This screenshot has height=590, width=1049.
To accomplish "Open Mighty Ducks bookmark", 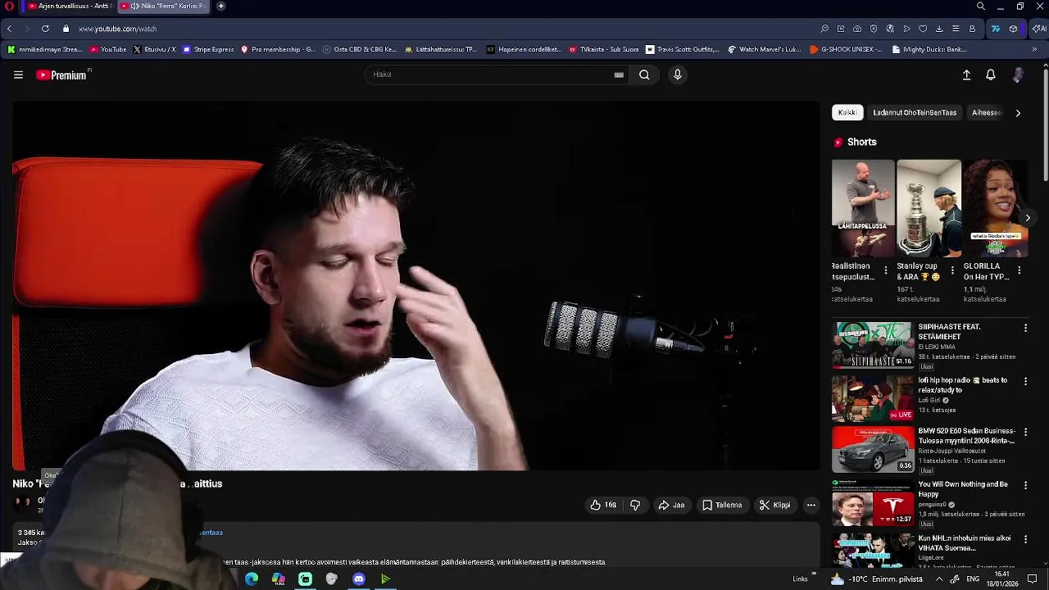I will tap(929, 49).
